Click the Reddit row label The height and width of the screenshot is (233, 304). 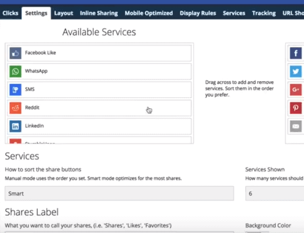[x=32, y=107]
